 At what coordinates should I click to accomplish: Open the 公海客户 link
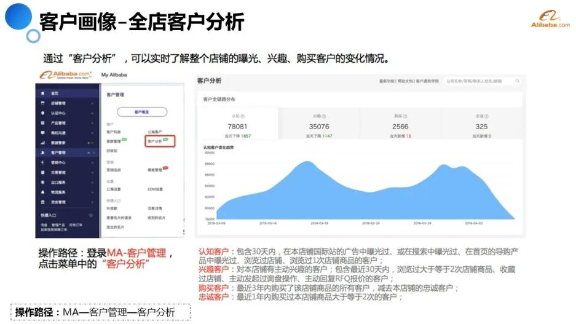click(155, 132)
